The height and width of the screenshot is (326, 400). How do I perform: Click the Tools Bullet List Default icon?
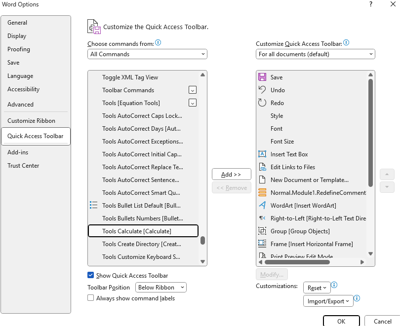coord(94,205)
